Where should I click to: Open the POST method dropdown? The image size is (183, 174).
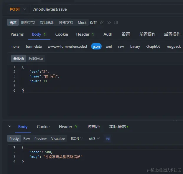[18, 9]
